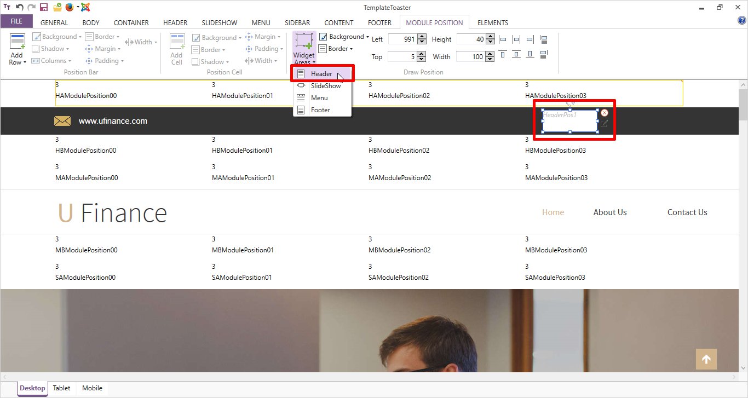This screenshot has width=748, height=398.
Task: Switch to the ELEMENTS ribbon tab
Action: coord(492,22)
